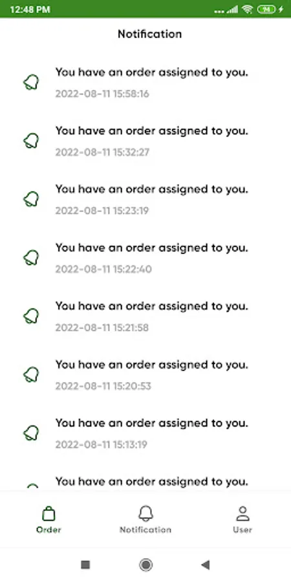Viewport: 291px width, 582px height.
Task: Tap bell icon for 15:58:16 notification
Action: tap(31, 82)
